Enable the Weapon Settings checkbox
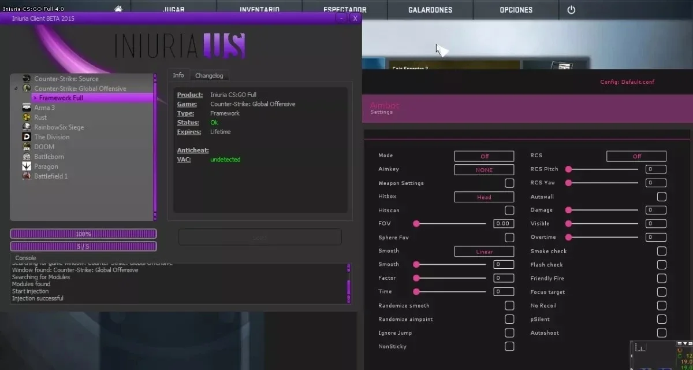 tap(509, 183)
